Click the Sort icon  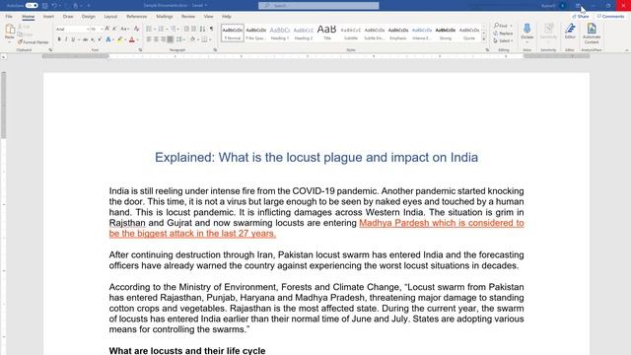pyautogui.click(x=202, y=29)
